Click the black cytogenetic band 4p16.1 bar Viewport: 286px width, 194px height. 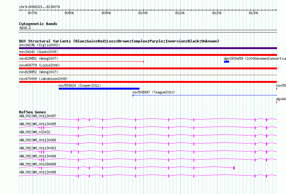pos(148,31)
